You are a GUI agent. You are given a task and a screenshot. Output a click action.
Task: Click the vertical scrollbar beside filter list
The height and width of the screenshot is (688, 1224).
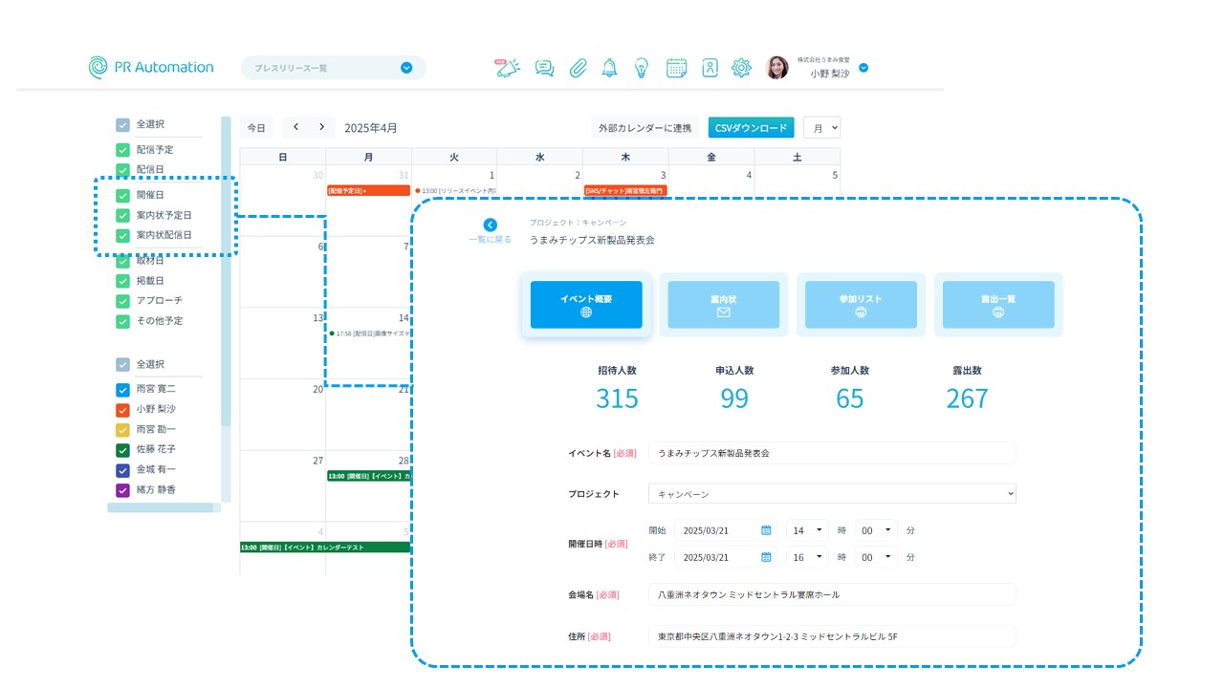226,287
